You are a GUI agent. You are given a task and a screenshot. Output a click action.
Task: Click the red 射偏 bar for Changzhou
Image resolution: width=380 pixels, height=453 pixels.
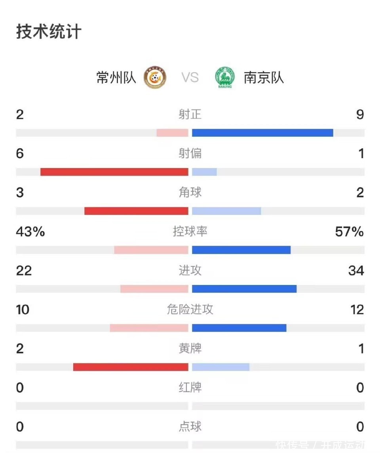[114, 172]
